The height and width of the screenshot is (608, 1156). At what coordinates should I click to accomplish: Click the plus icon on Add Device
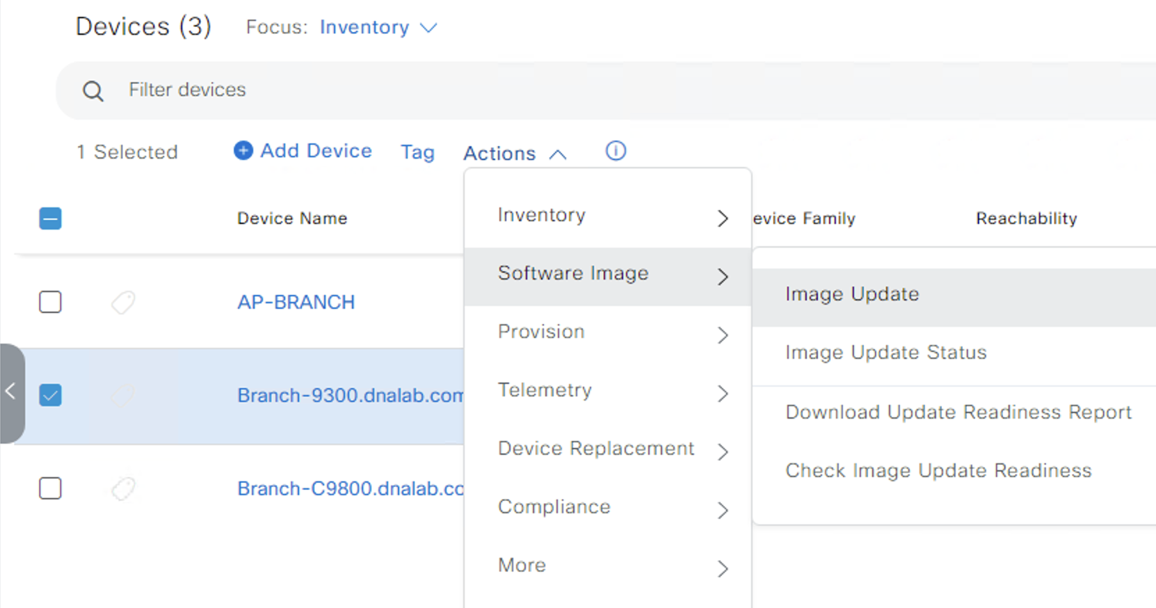click(243, 150)
